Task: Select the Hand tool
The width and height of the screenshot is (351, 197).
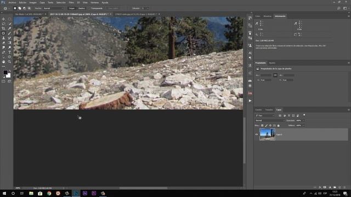Action: 3,62
